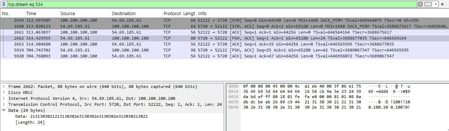Select the [Length: 24] field
Image resolution: width=449 pixels, height=131 pixels.
[x=30, y=122]
